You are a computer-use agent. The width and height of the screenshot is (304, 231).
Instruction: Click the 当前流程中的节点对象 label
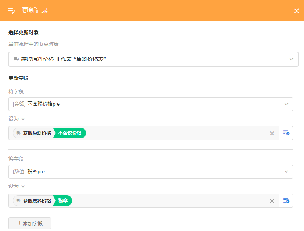34,44
